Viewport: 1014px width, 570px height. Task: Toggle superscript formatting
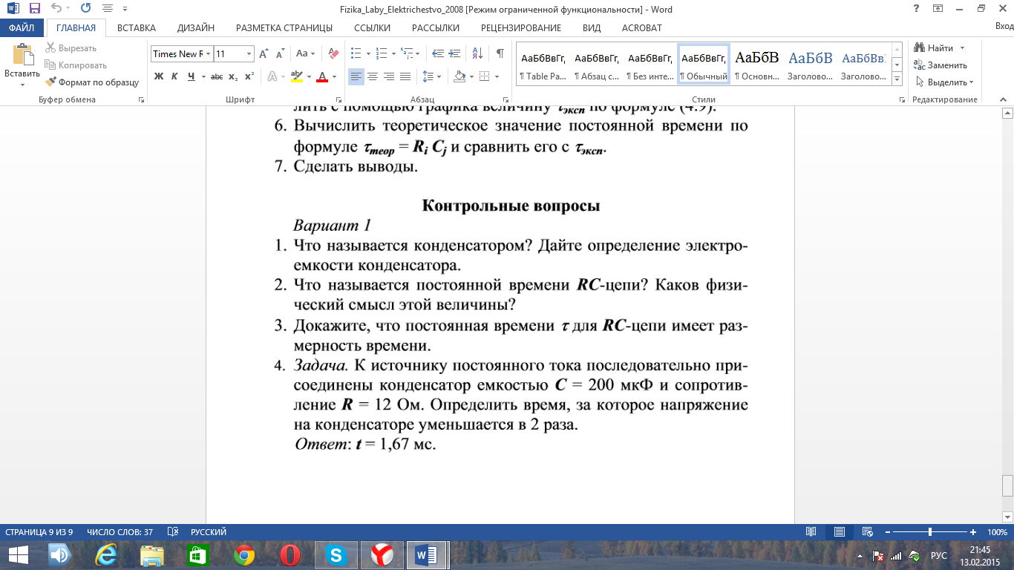pos(249,76)
